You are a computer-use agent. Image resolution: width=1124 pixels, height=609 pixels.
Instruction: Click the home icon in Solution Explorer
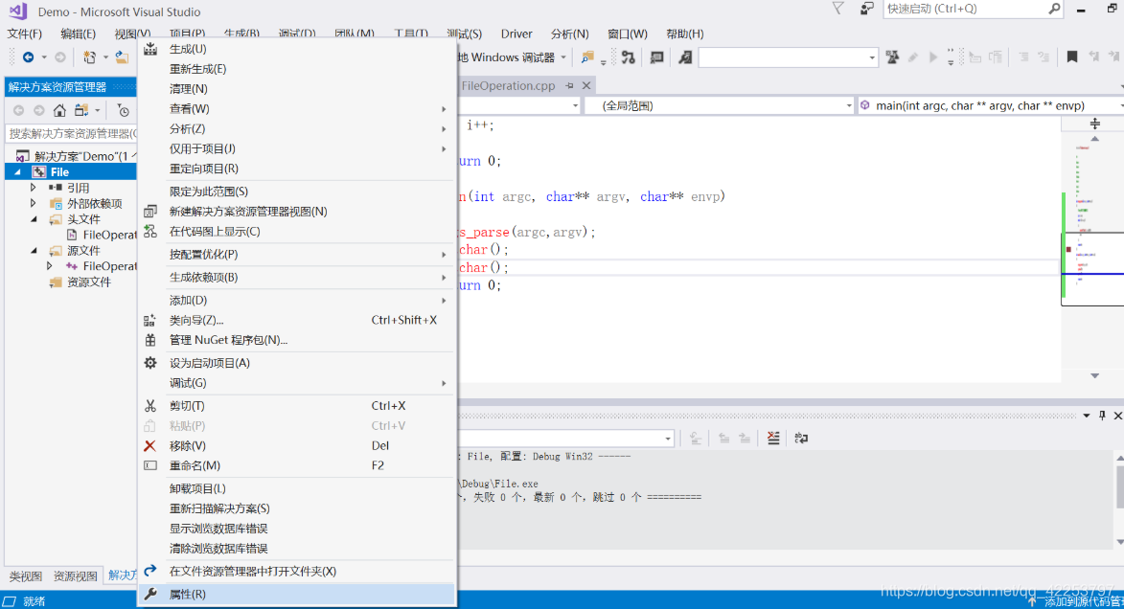59,110
